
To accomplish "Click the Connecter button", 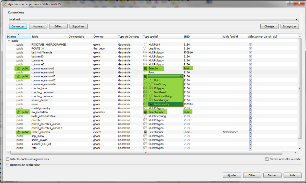I will point(18,26).
